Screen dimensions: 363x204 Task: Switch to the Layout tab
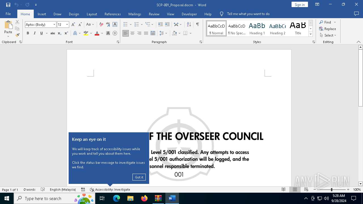(x=92, y=14)
